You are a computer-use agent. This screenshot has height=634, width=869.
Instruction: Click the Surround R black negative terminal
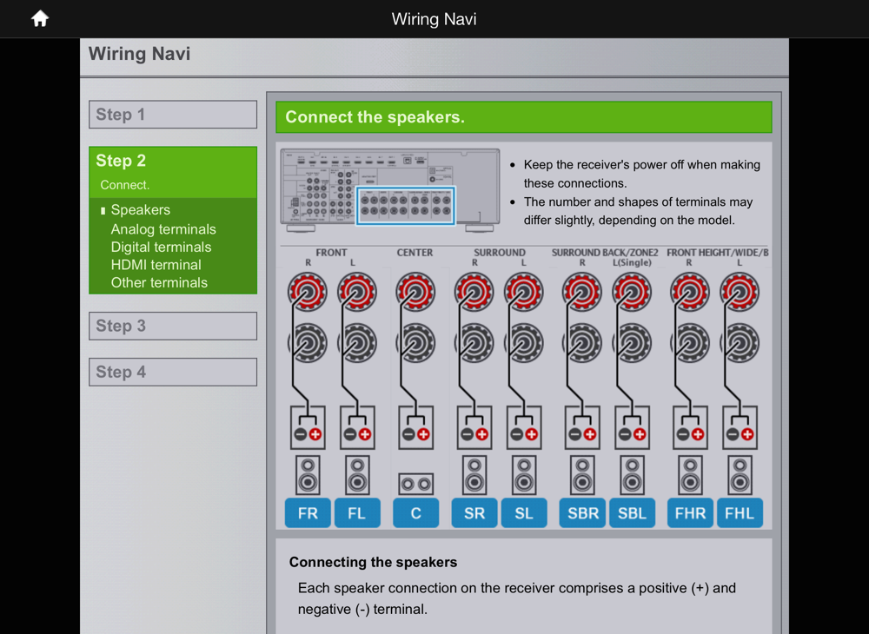pos(474,343)
